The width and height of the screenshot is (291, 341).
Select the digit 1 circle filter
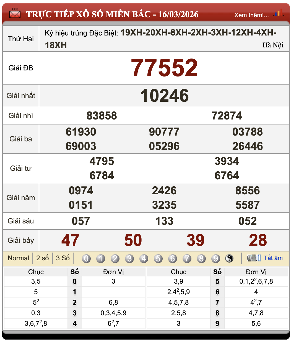click(x=101, y=259)
